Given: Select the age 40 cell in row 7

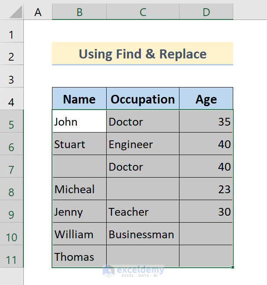Looking at the screenshot, I should pos(206,166).
